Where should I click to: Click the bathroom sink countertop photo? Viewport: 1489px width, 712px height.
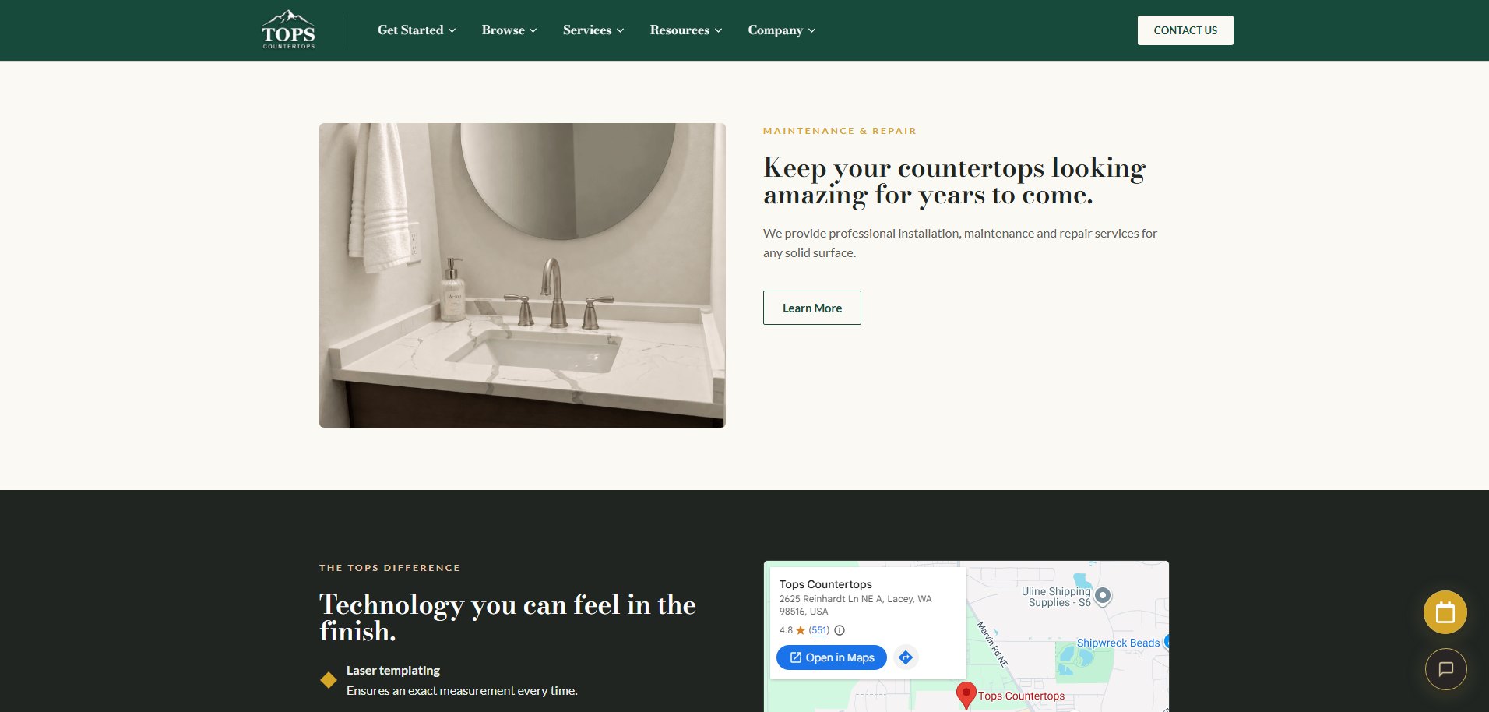[523, 275]
